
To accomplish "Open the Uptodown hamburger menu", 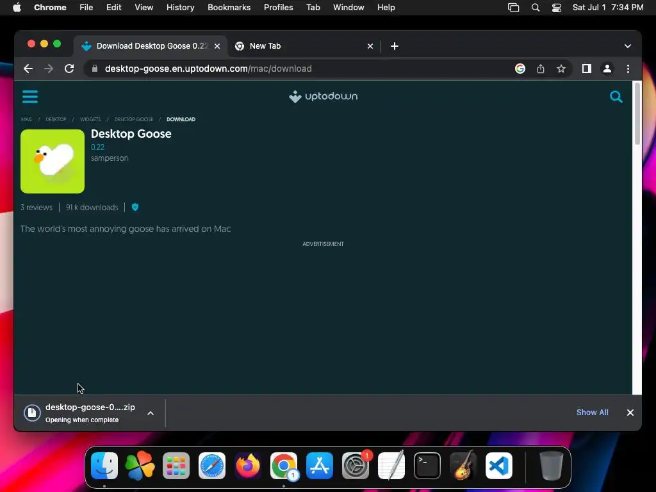I will tap(29, 97).
